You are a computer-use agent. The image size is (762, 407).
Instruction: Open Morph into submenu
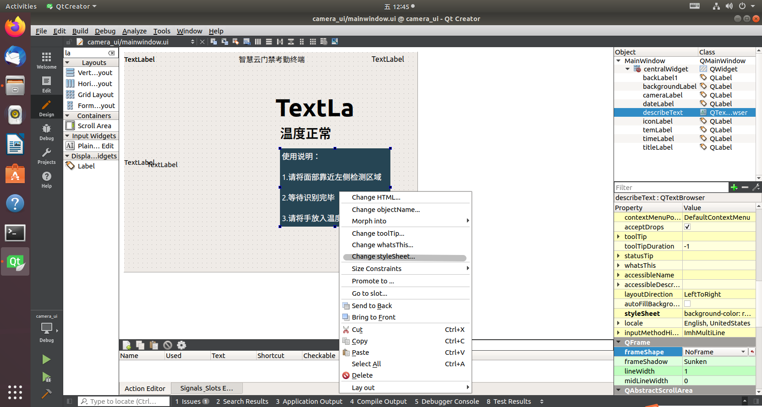[406, 221]
